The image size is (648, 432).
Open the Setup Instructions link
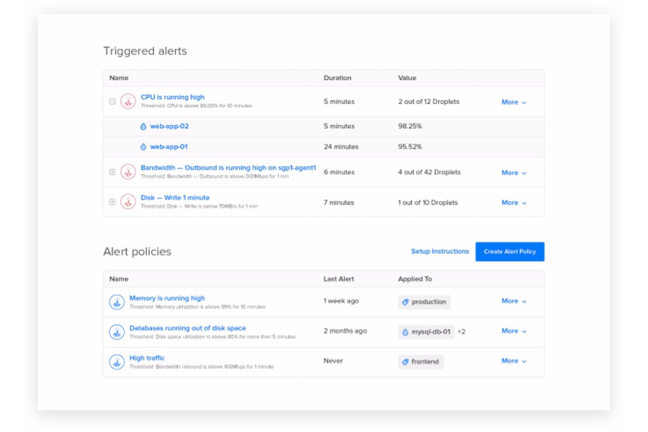coord(440,251)
